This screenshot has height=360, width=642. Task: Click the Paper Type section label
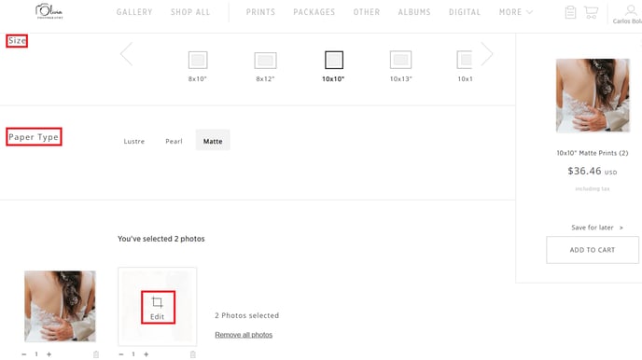34,137
